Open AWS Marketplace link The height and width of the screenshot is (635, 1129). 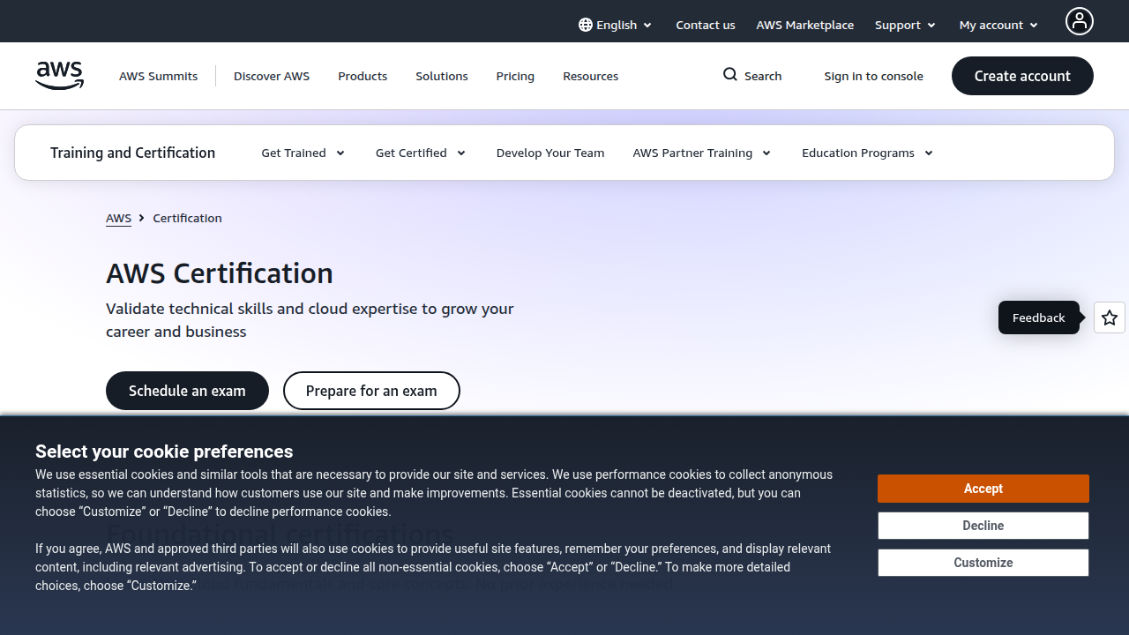click(805, 25)
